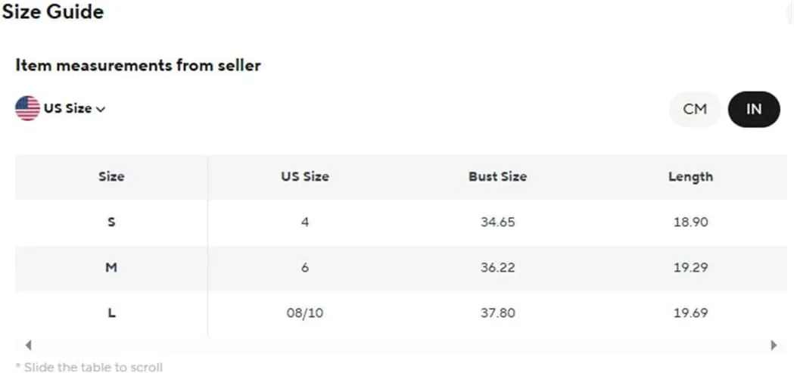Screen dimensions: 794x373
Task: Click the left scroll arrow under the table
Action: pyautogui.click(x=28, y=345)
